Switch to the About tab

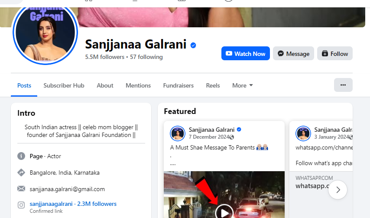pyautogui.click(x=105, y=85)
